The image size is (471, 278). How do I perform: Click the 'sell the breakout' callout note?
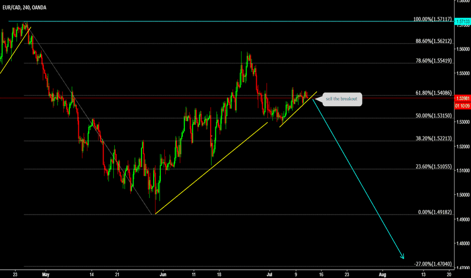[x=342, y=99]
